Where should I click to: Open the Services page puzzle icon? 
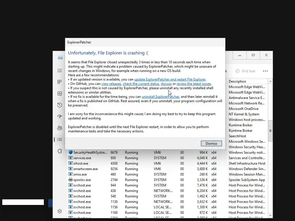point(60,151)
